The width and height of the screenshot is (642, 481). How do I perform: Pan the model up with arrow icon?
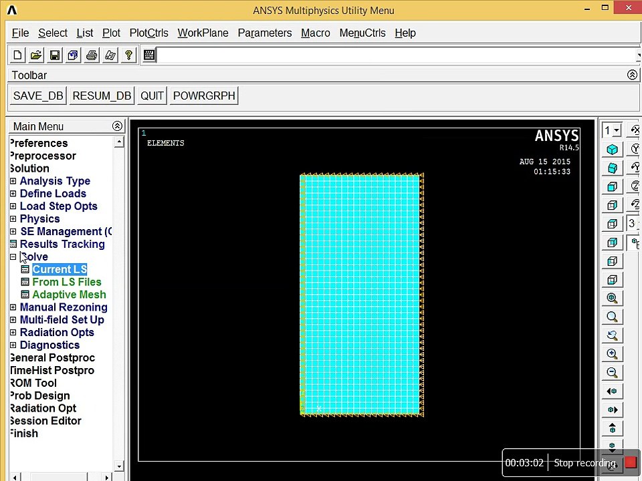coord(612,429)
